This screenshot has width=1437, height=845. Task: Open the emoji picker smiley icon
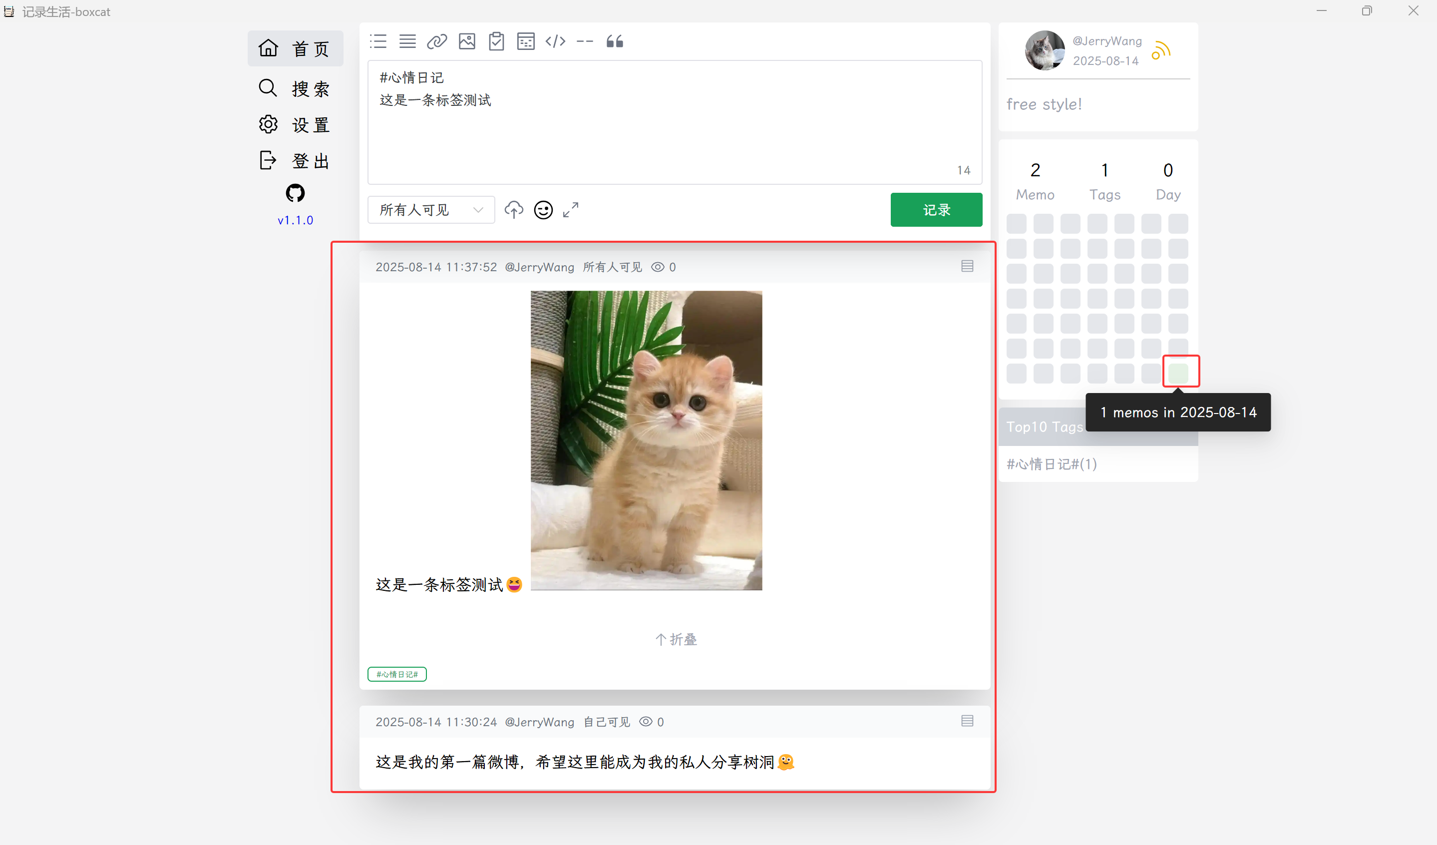pos(543,210)
